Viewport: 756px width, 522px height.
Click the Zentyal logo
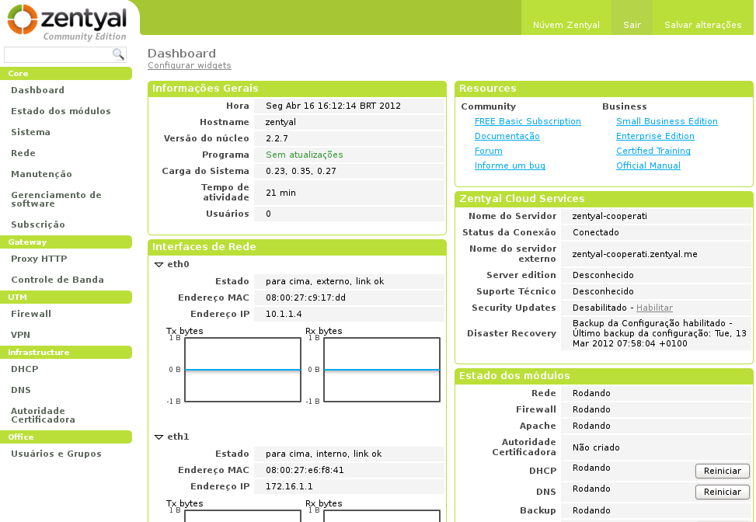(x=68, y=23)
